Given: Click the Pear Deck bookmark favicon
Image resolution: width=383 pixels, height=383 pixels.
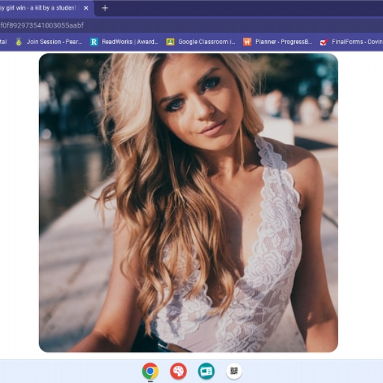Looking at the screenshot, I should (x=19, y=42).
